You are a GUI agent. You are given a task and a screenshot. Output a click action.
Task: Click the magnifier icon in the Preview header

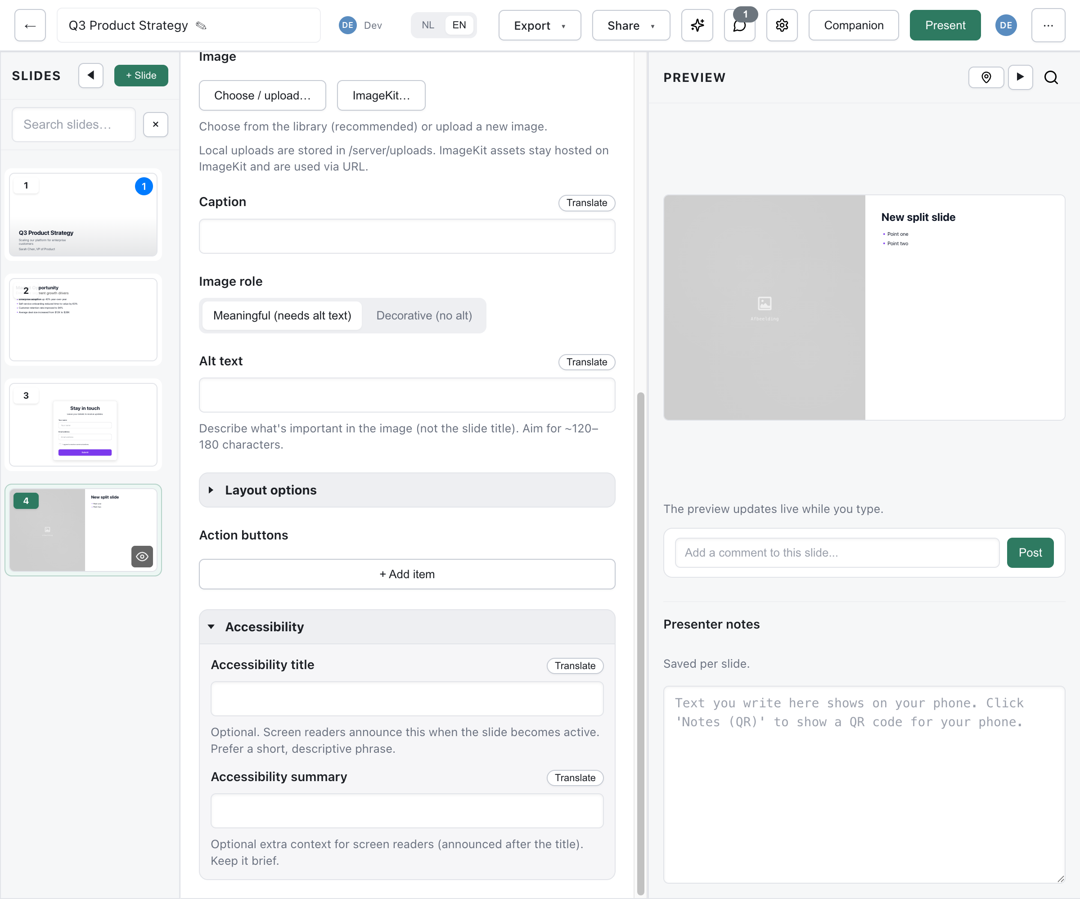1051,77
